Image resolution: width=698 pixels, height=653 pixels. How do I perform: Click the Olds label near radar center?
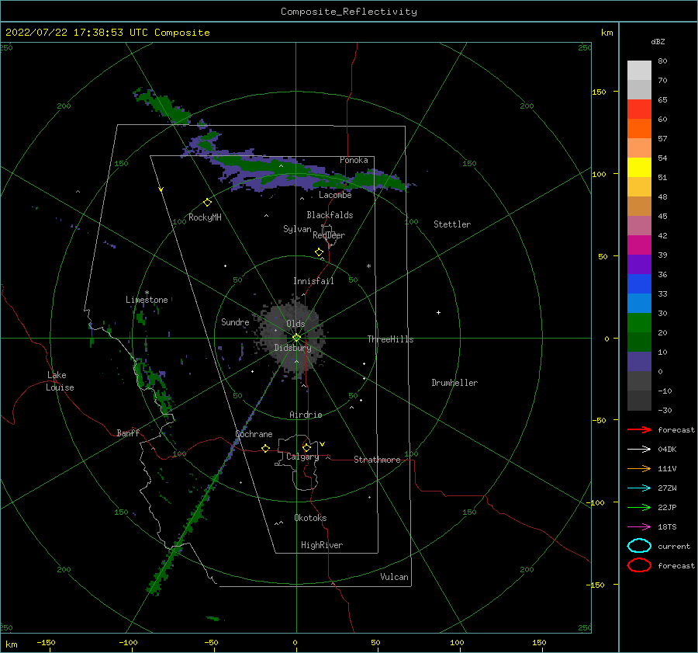click(295, 324)
